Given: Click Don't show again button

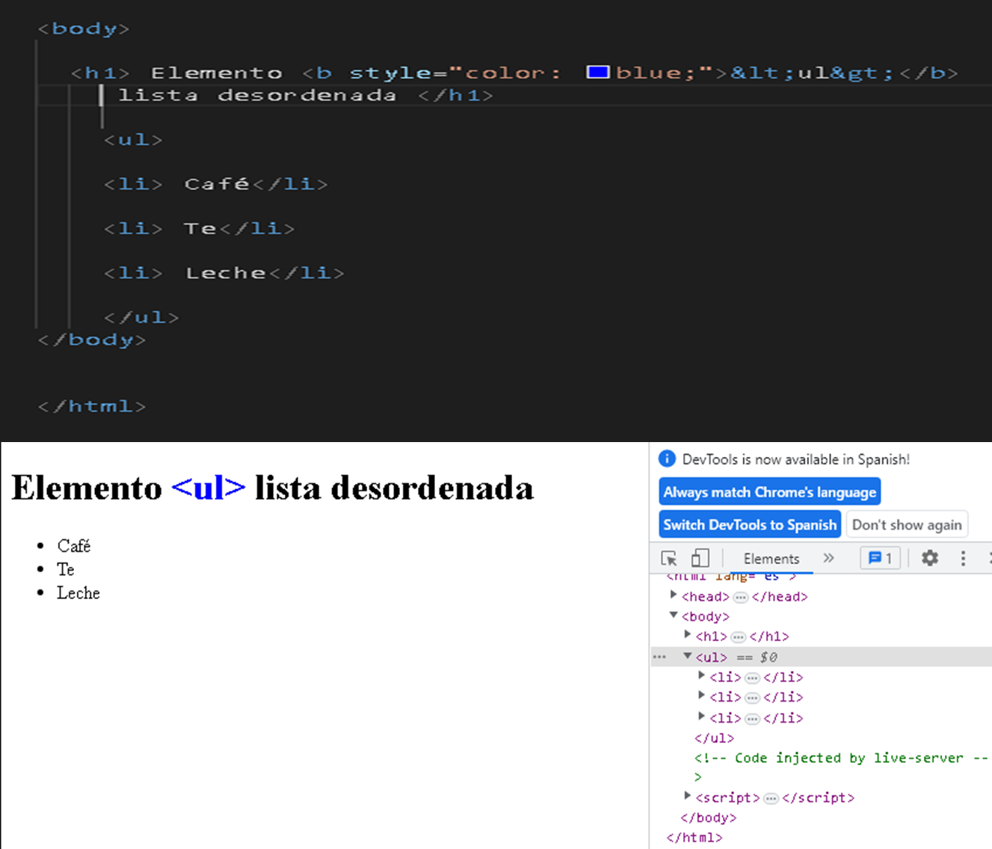Looking at the screenshot, I should tap(907, 524).
